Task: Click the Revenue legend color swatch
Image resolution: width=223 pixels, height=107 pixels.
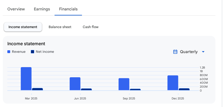Action: [x=9, y=52]
